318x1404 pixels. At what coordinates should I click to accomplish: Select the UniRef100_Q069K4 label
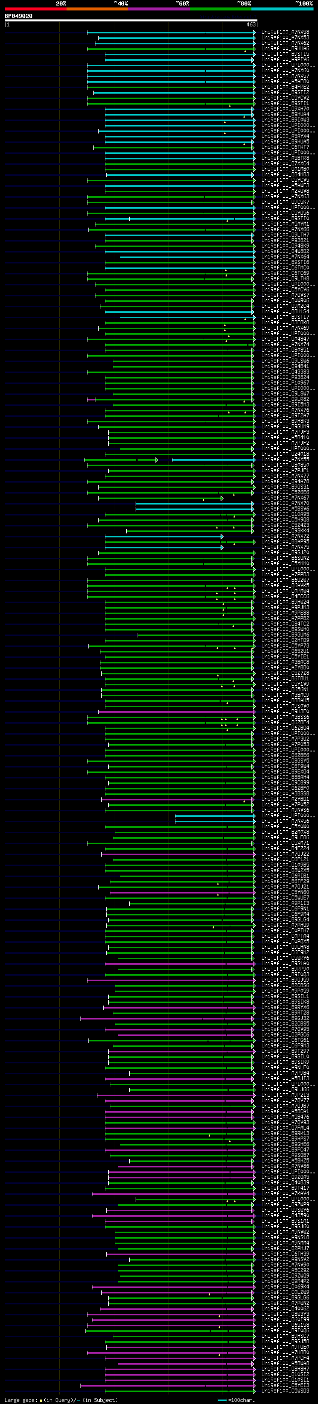click(285, 1286)
